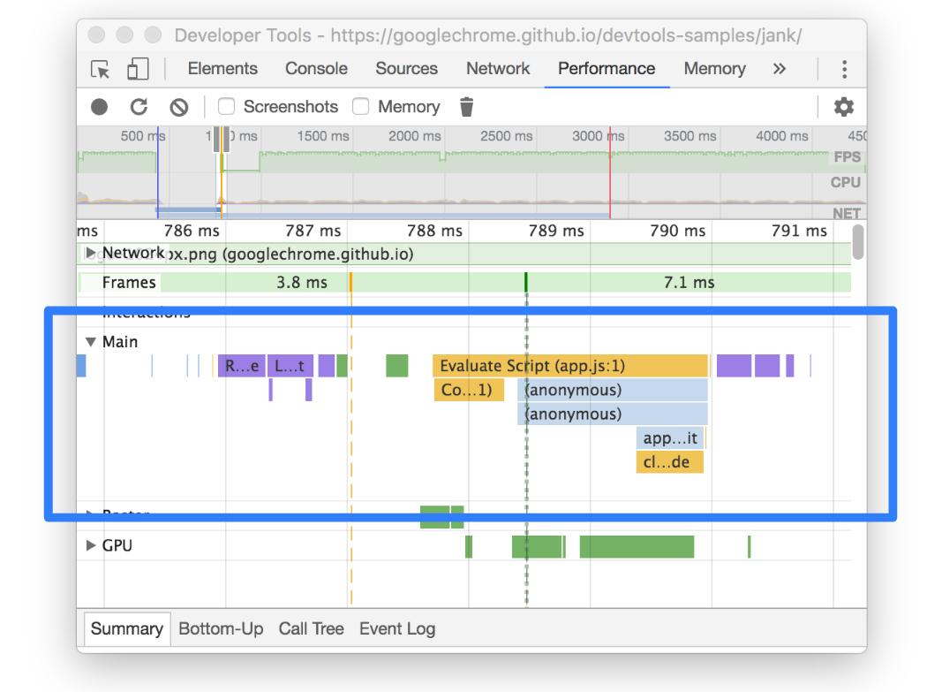Click the 7.1 ms frame
The height and width of the screenshot is (692, 942).
[x=690, y=283]
